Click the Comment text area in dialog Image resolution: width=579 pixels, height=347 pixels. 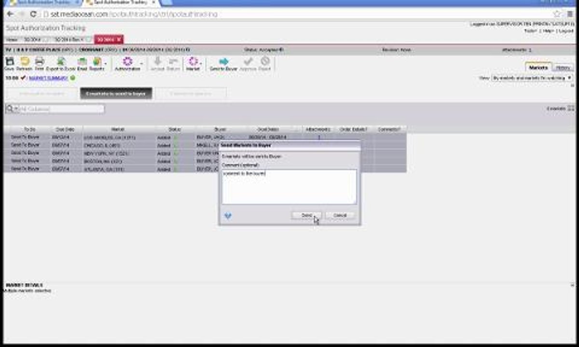coord(289,187)
